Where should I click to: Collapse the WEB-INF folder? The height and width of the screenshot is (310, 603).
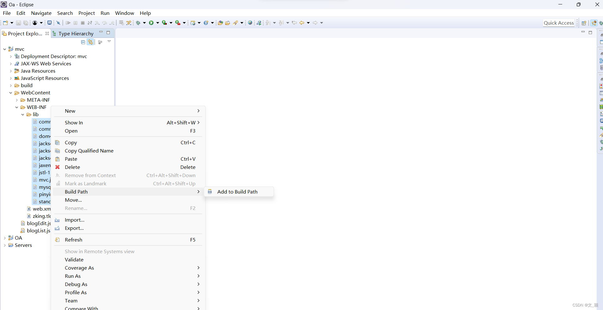pos(16,107)
